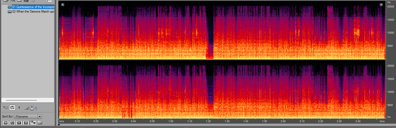
Task: Click horizontal scrollbar in Files list
Action: (21, 100)
